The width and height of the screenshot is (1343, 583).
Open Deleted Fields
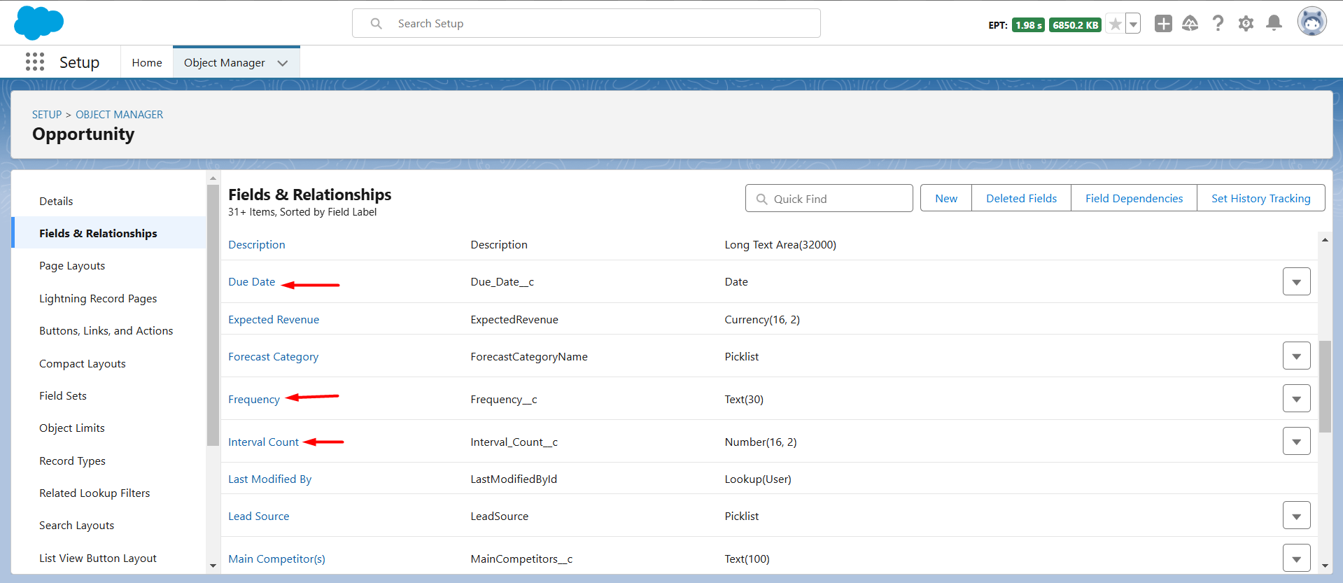click(x=1021, y=198)
